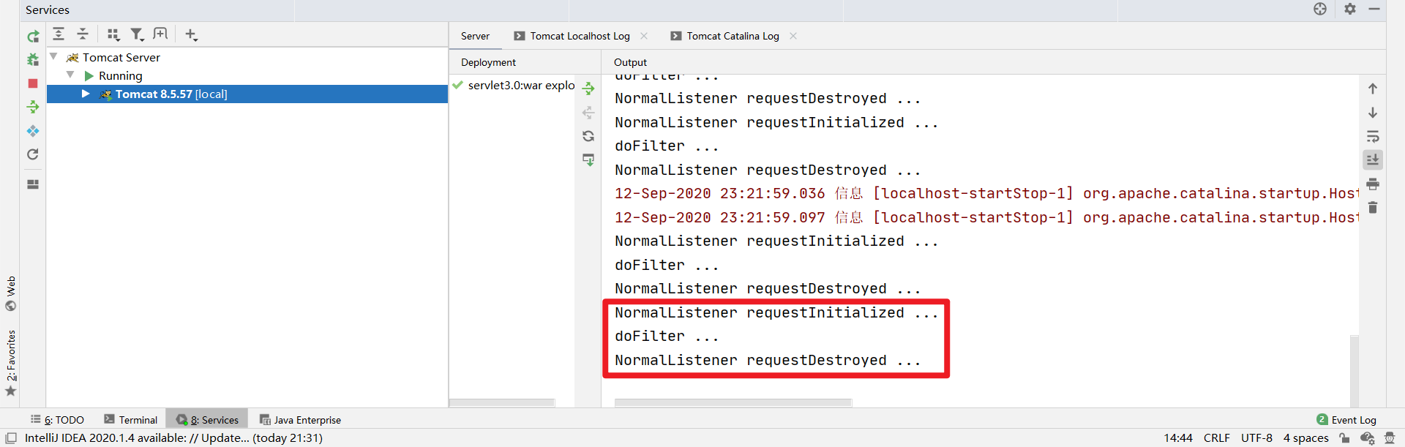This screenshot has width=1405, height=447.
Task: Click Open in New Tab icon
Action: click(x=160, y=34)
